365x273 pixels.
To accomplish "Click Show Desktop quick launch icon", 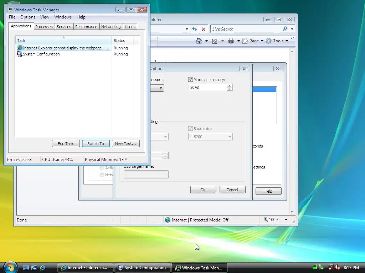I will pos(26,268).
